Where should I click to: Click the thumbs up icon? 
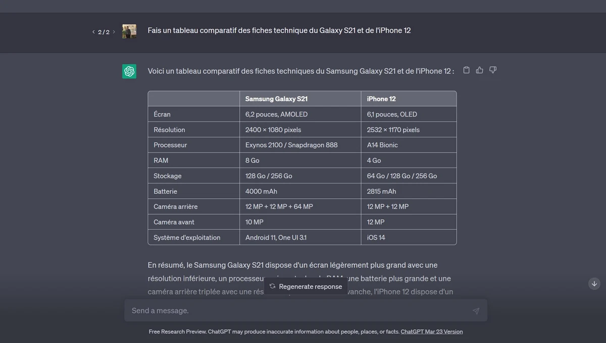(480, 70)
